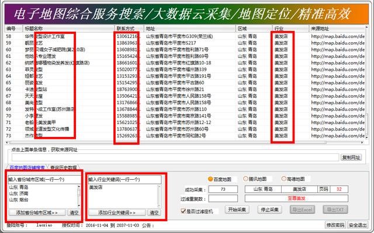Click the 过滤重复数 field
Viewport: 374px width, 233px height.
223,198
